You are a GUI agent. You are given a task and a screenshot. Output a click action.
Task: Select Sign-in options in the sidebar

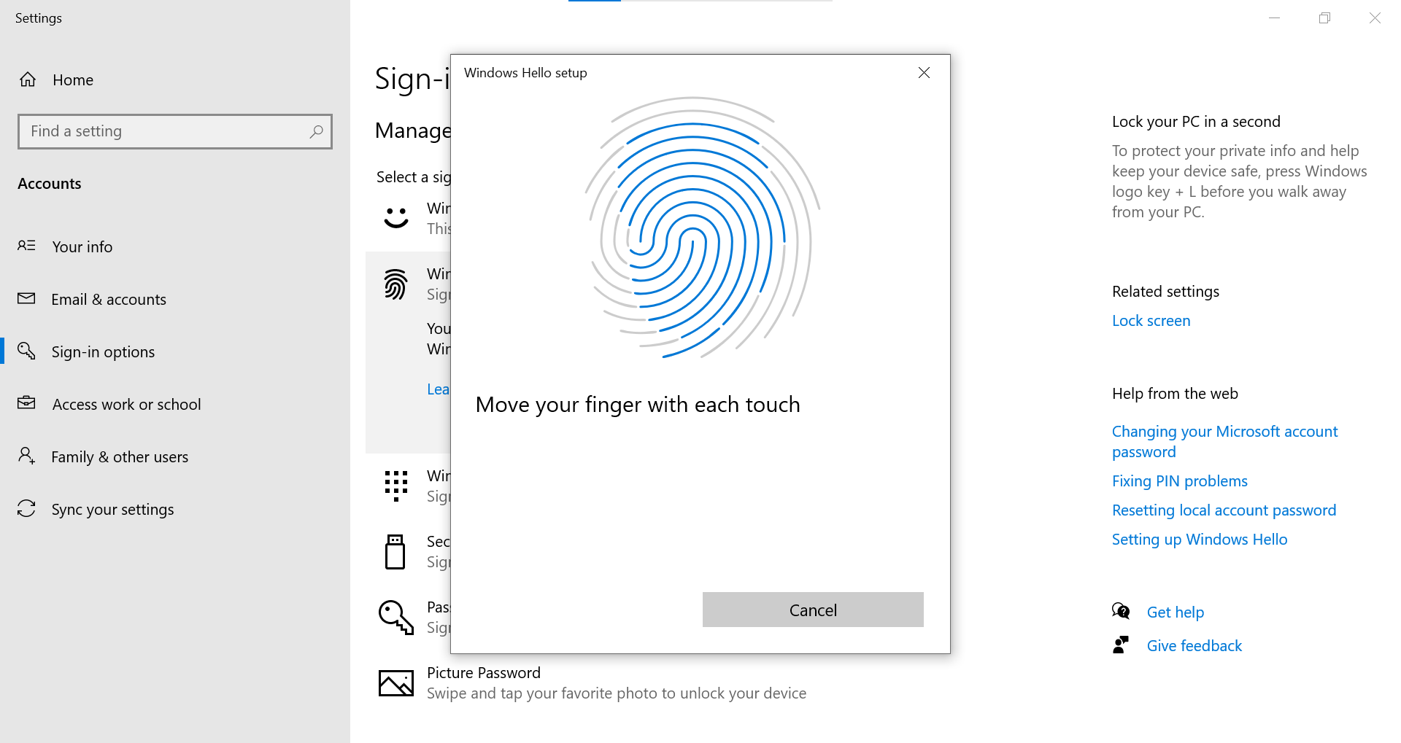[x=103, y=351]
